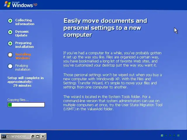Click the "Copying files..." status text

pos(18,100)
